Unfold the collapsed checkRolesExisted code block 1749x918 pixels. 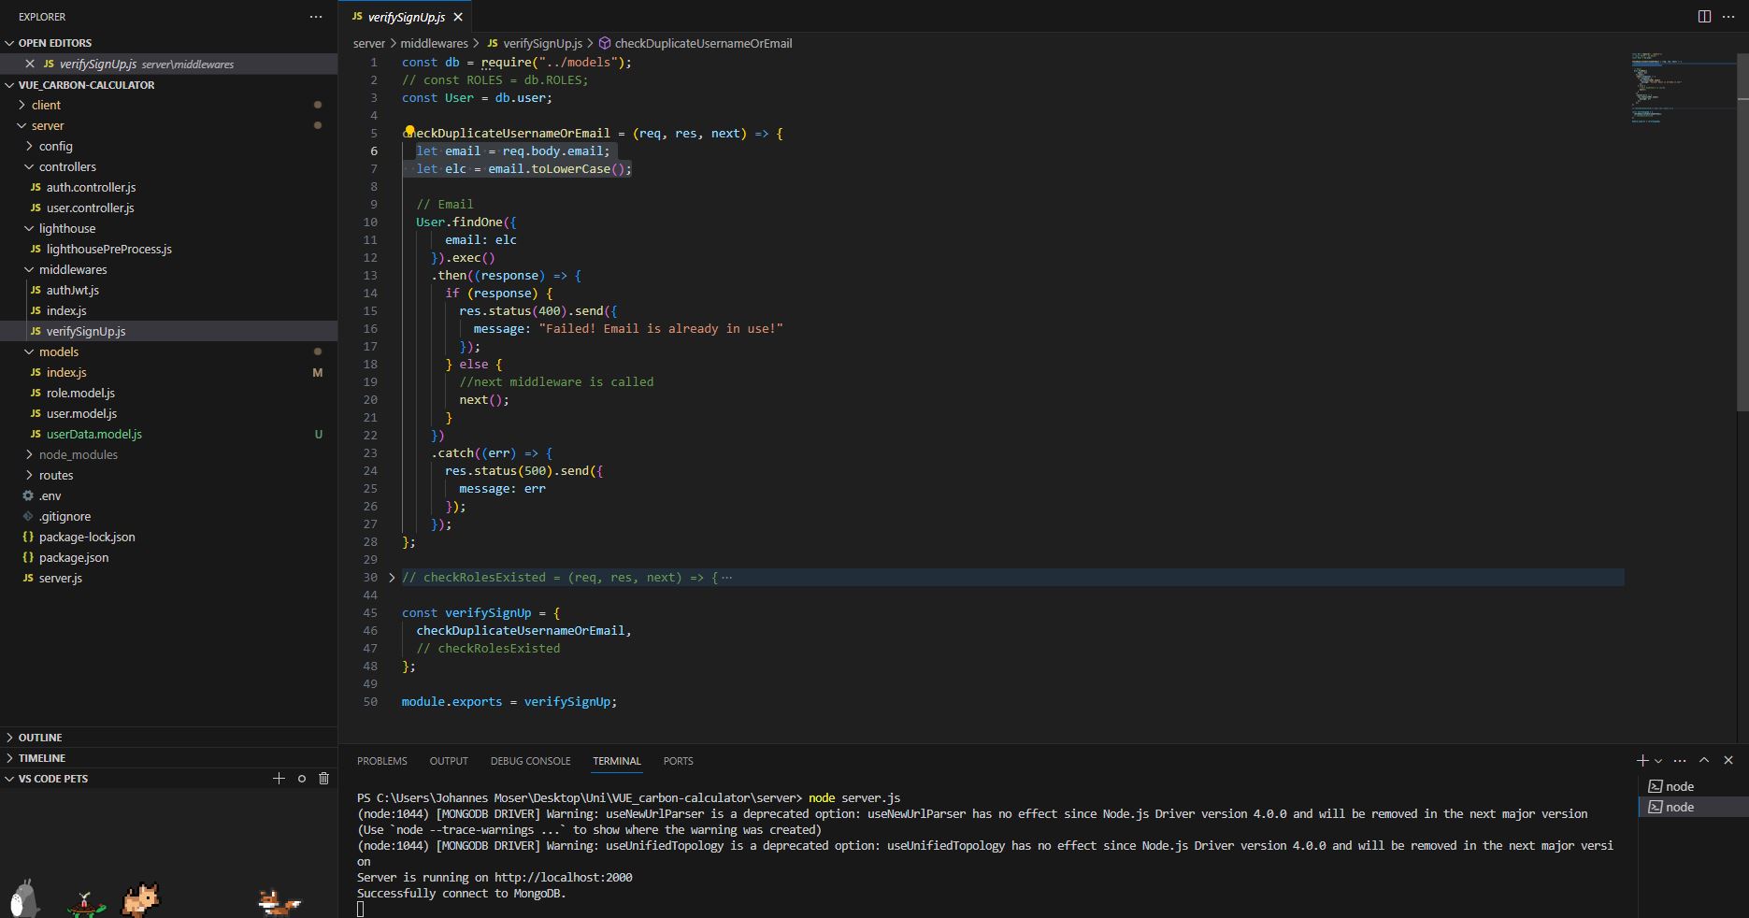tap(392, 578)
